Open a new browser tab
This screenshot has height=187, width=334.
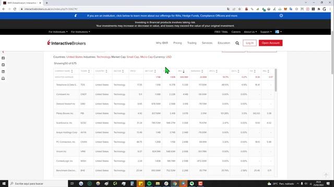46,3
